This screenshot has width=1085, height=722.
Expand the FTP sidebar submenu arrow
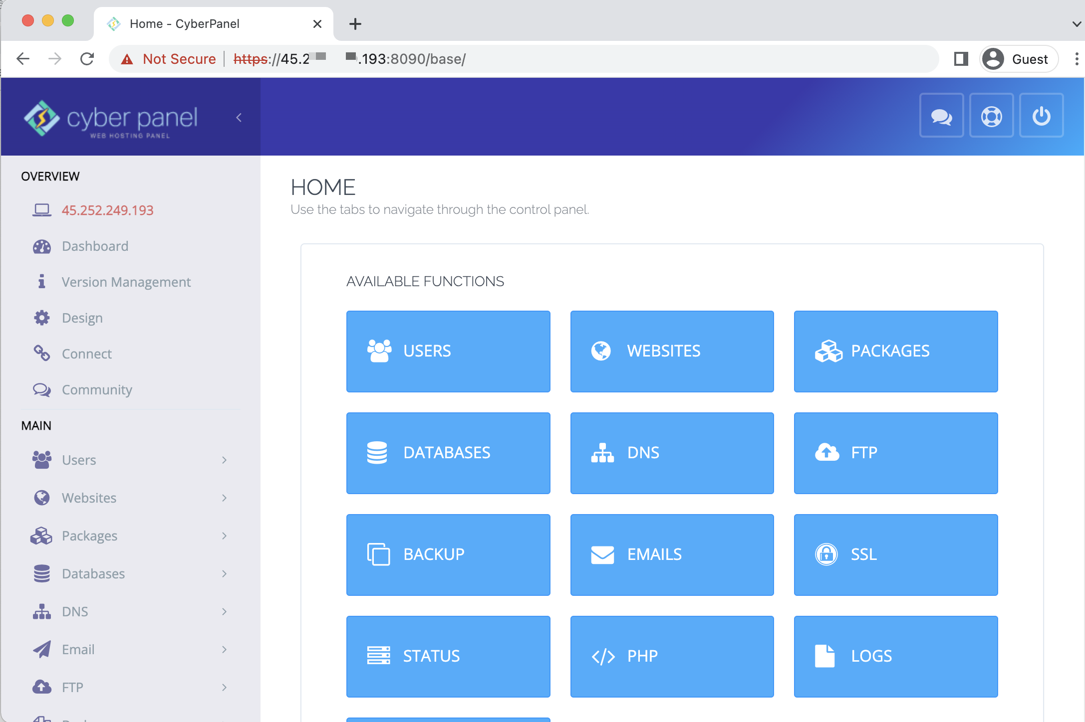224,687
